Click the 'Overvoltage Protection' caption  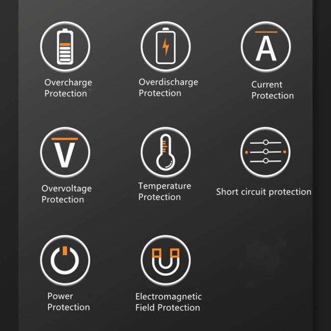pyautogui.click(x=67, y=194)
